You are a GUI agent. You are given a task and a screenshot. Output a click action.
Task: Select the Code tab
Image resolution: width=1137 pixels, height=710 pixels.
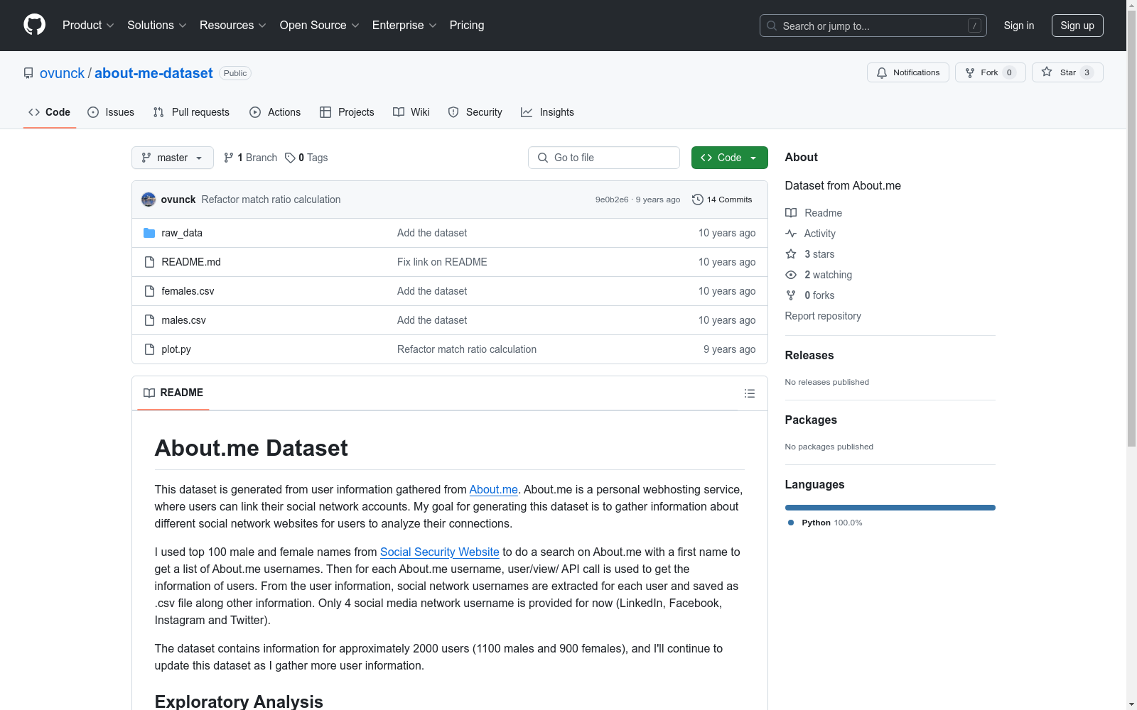coord(50,112)
